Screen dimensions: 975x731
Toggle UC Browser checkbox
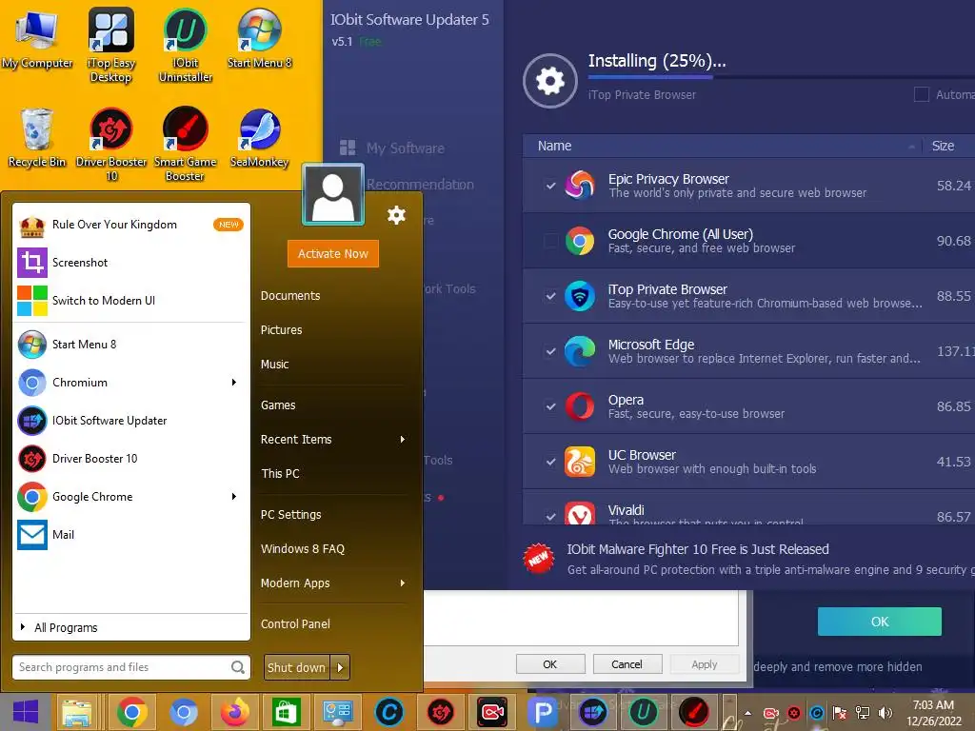[x=550, y=462]
